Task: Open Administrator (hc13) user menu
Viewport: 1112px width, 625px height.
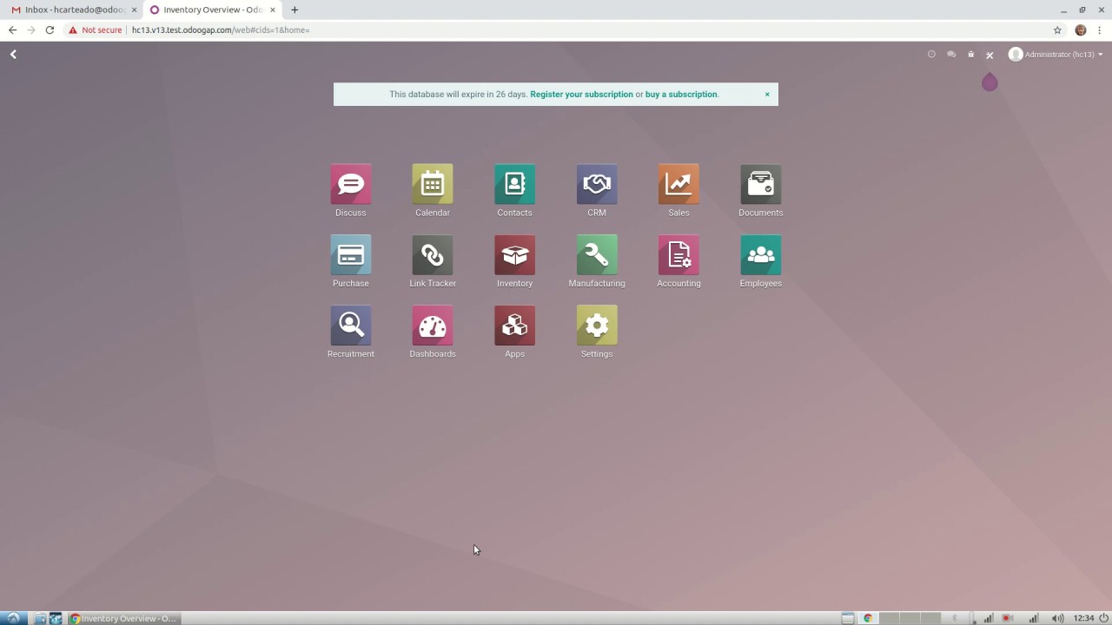Action: (x=1056, y=55)
